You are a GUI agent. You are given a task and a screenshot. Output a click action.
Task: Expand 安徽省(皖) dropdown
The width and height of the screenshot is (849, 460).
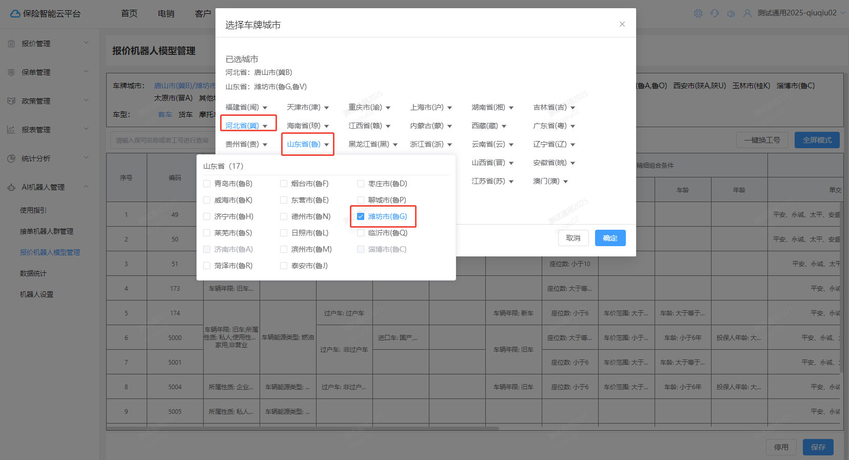click(x=554, y=163)
